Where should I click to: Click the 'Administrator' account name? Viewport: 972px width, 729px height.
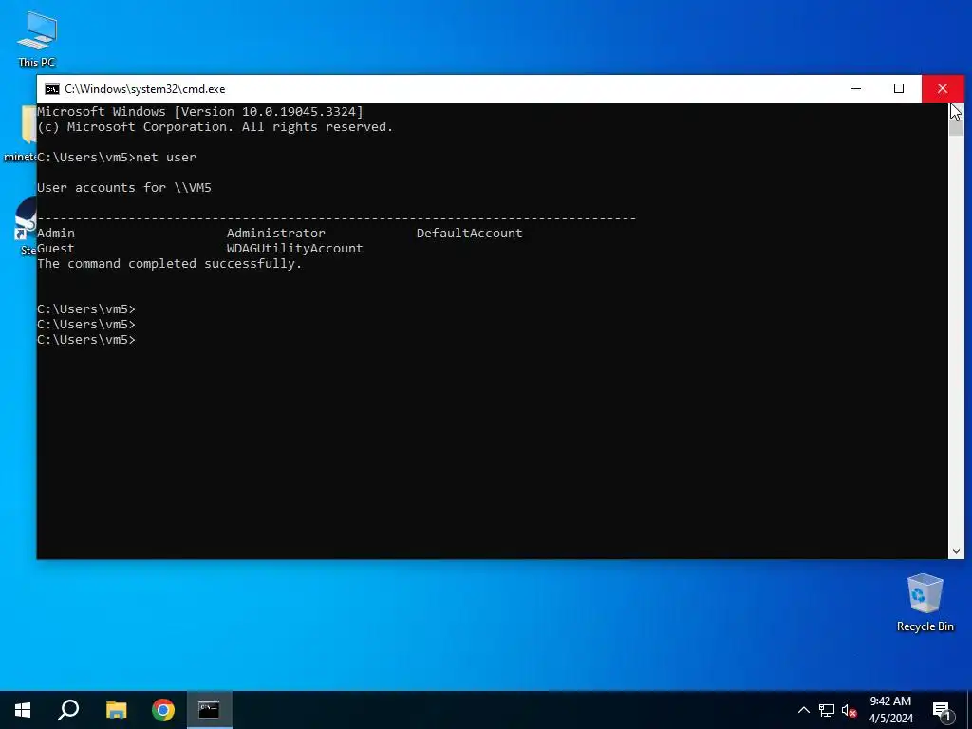(276, 234)
